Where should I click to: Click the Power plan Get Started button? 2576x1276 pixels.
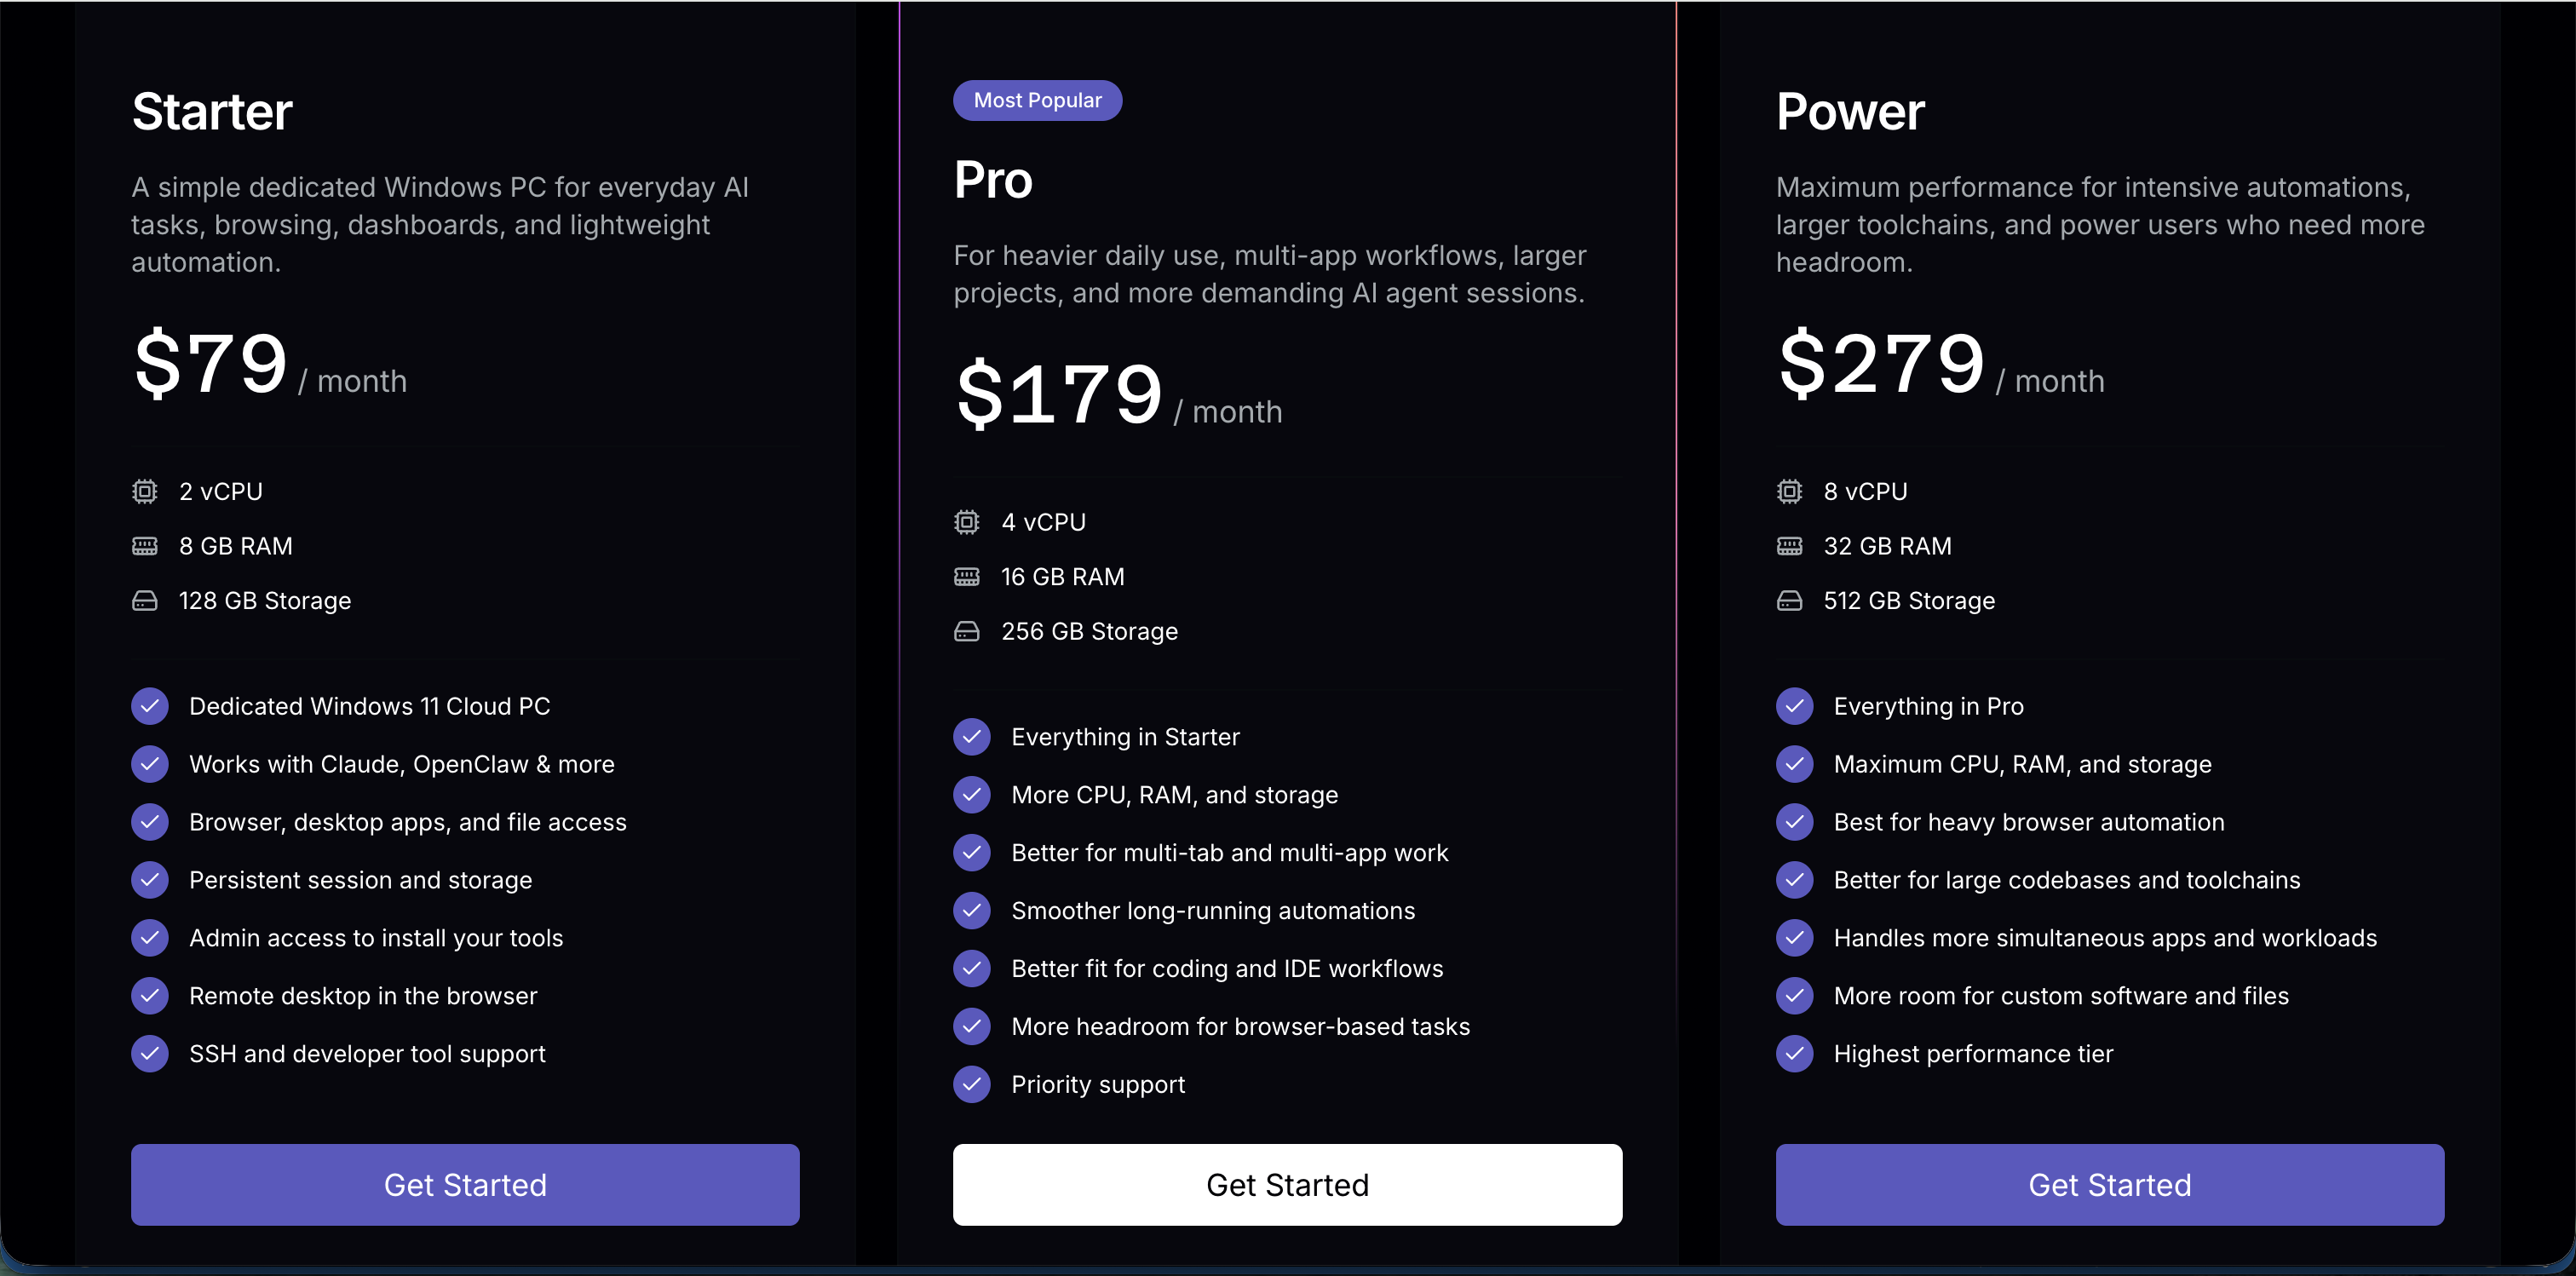[2109, 1184]
